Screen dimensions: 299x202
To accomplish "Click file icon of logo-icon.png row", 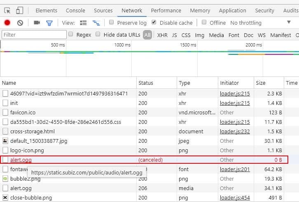I will 5,150.
